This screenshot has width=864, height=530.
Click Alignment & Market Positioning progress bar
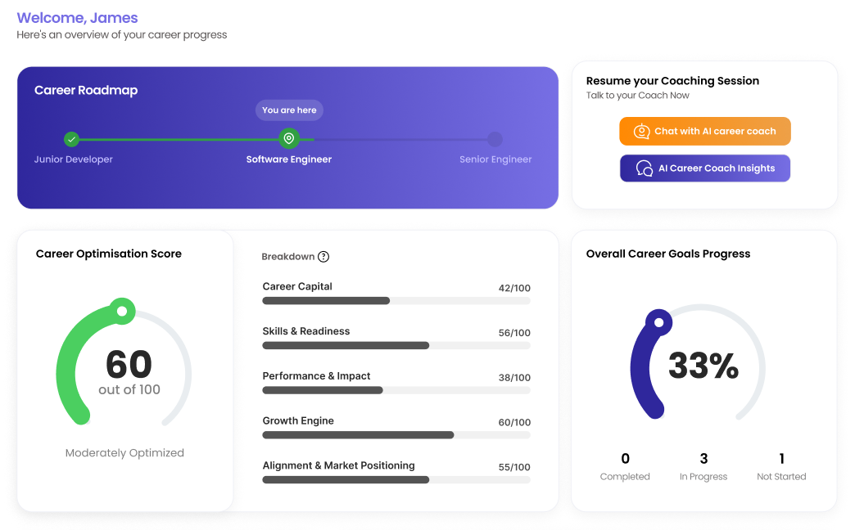[396, 480]
